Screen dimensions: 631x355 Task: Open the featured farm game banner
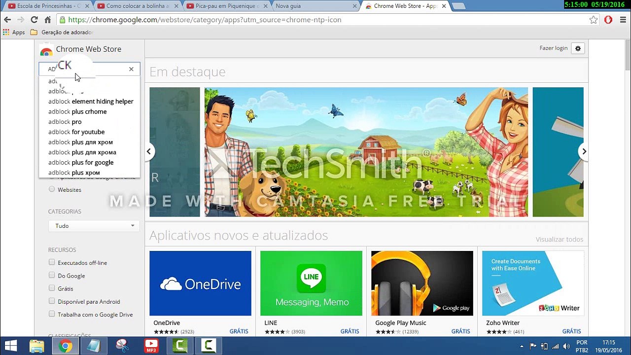pyautogui.click(x=366, y=152)
